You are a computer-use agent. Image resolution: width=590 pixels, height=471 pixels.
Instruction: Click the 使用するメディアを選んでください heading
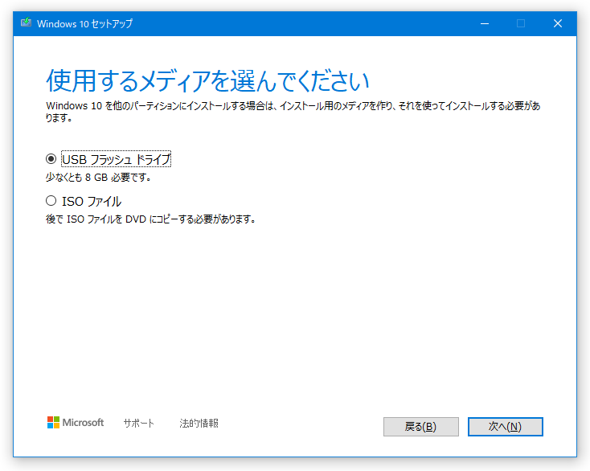[207, 81]
